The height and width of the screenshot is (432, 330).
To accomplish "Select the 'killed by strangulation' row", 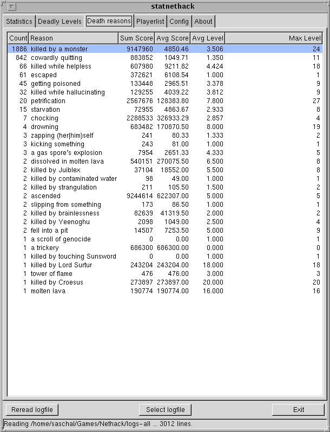I will click(165, 187).
